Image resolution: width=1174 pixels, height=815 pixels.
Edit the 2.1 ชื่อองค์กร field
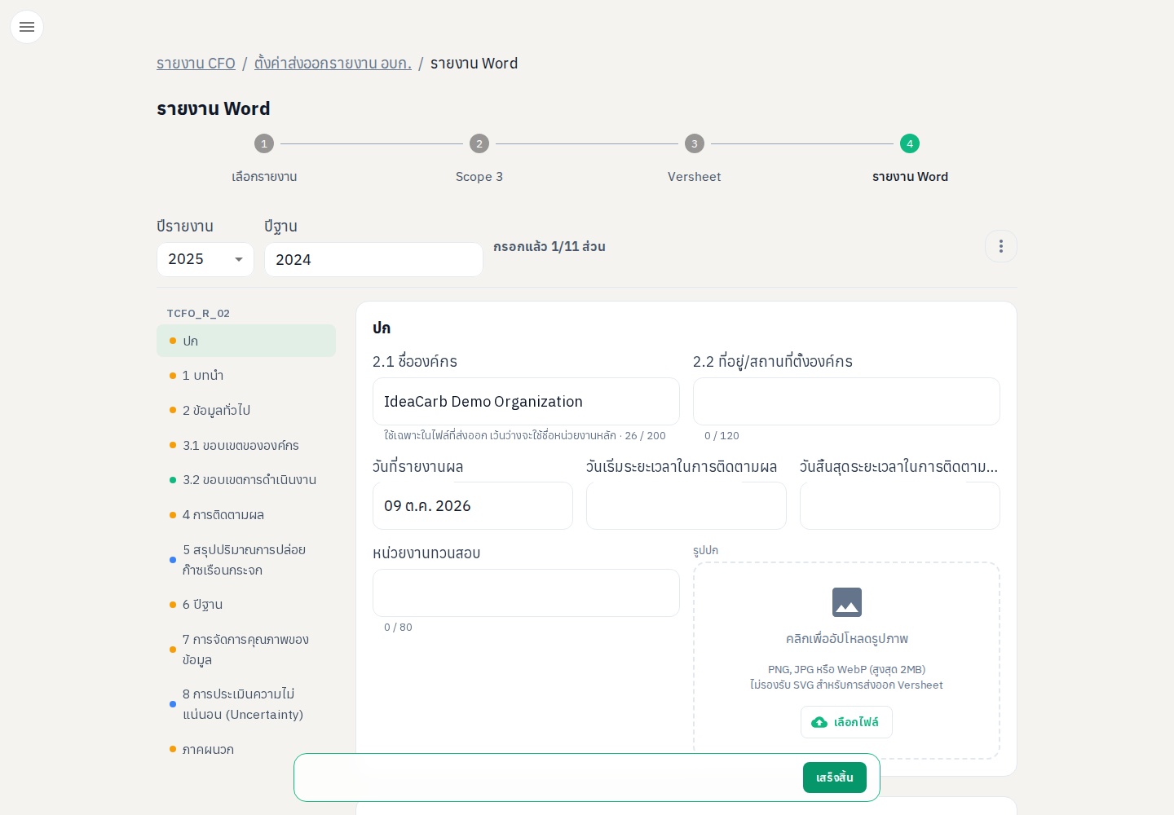(x=526, y=401)
